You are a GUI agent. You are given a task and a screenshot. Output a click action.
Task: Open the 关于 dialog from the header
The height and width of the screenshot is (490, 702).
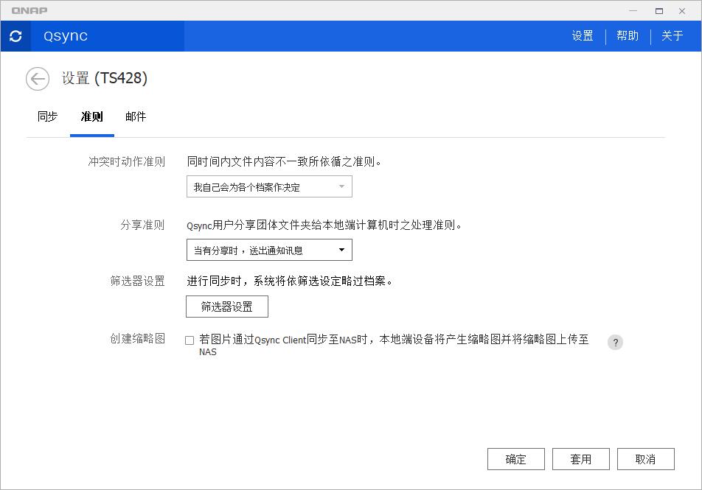point(672,35)
